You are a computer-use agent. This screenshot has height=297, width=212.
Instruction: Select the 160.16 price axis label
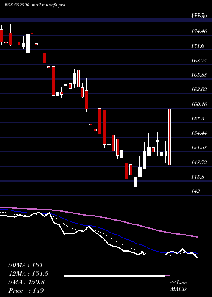(x=199, y=104)
